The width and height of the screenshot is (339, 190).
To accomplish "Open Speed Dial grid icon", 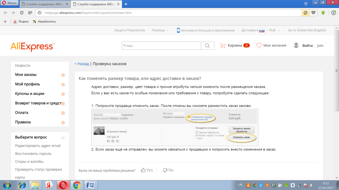I will click(30, 13).
